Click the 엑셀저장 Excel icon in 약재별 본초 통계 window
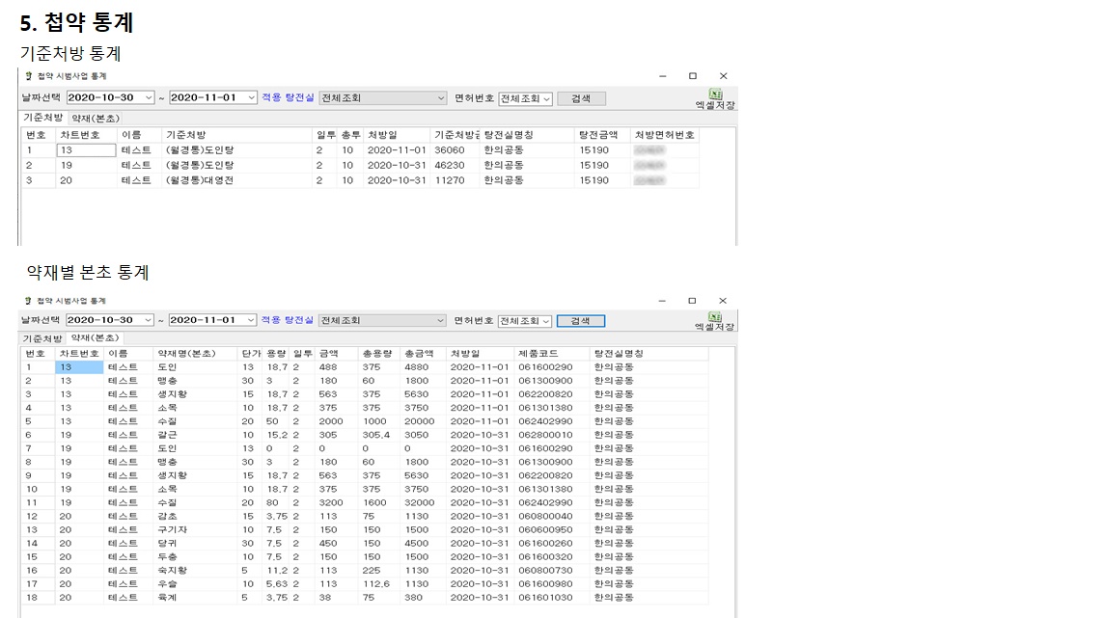1104x618 pixels. 715,316
